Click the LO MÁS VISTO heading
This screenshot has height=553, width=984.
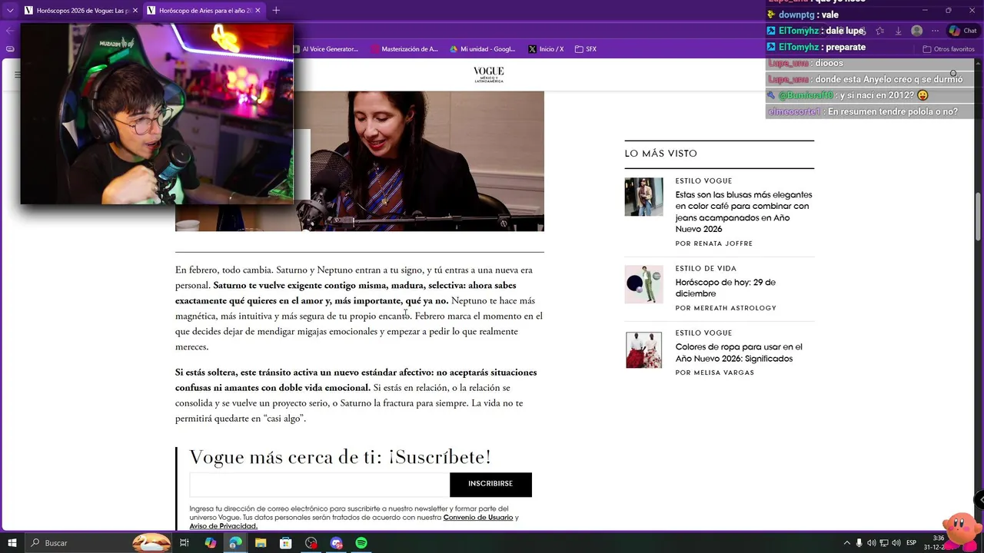660,154
